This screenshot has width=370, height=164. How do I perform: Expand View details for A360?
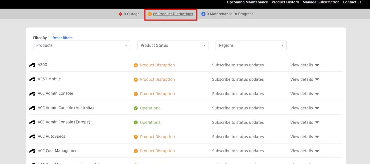tap(305, 65)
